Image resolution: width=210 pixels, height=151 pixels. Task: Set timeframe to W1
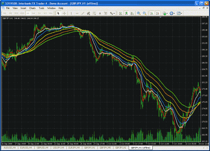45,13
